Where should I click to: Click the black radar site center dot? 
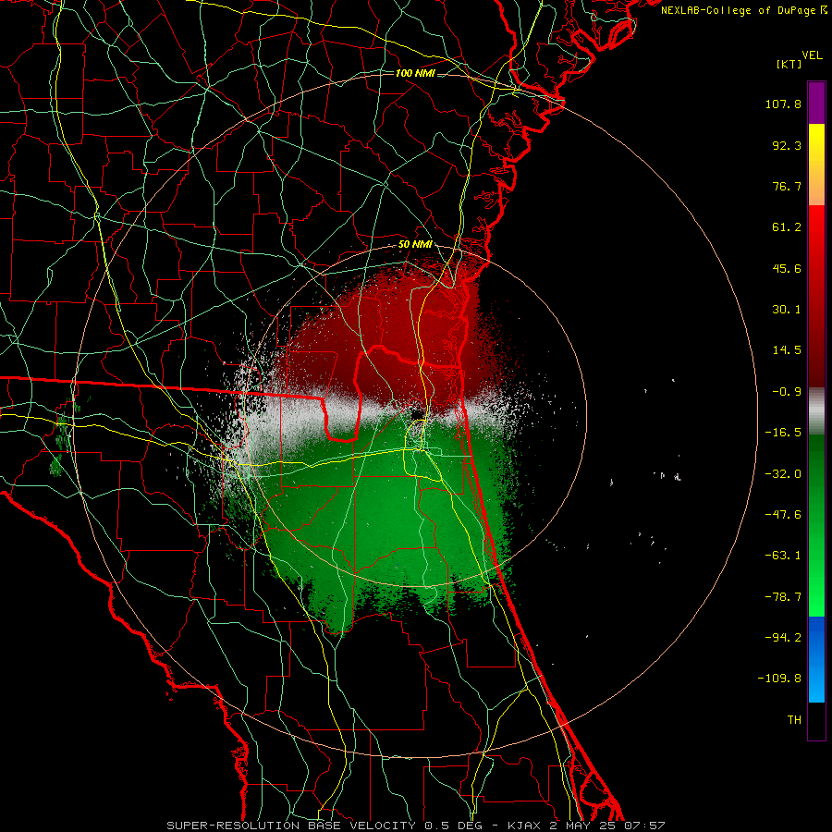click(418, 412)
